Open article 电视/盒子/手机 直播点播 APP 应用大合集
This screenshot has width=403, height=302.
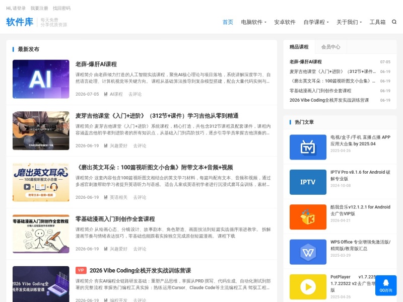(x=360, y=140)
